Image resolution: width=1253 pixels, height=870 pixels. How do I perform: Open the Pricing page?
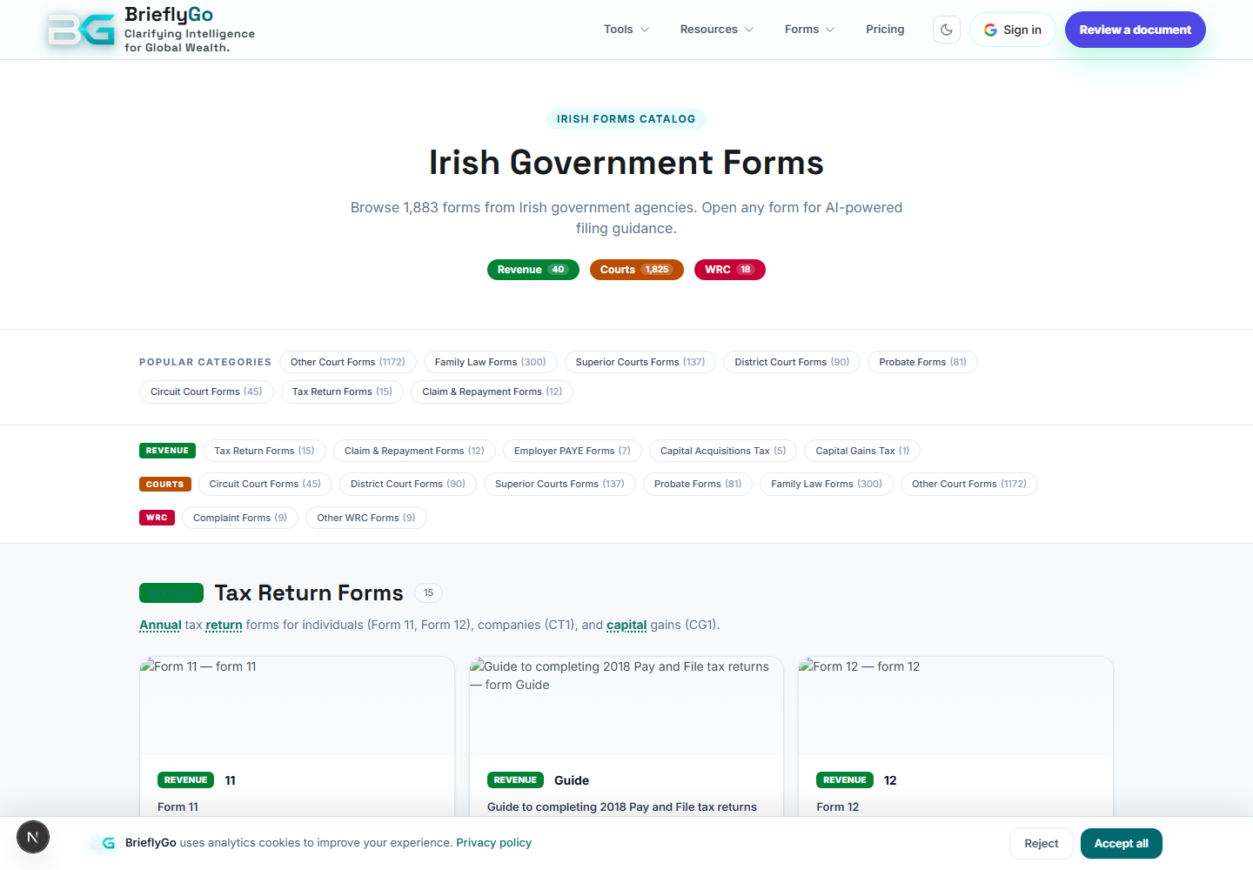click(x=885, y=30)
